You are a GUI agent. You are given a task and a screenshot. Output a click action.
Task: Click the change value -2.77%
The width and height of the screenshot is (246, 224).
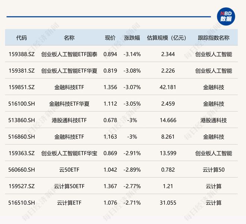[132, 186]
